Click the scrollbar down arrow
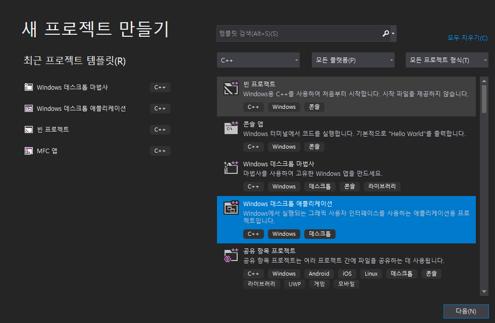495x323 pixels. point(484,291)
